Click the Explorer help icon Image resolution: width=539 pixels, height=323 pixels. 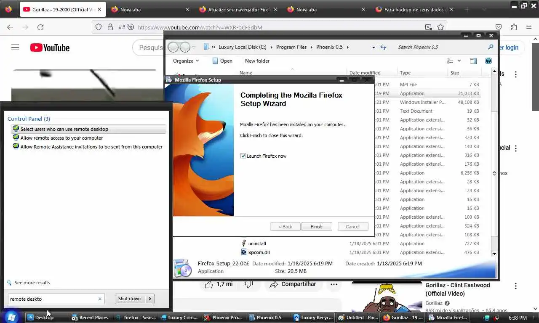pyautogui.click(x=488, y=61)
